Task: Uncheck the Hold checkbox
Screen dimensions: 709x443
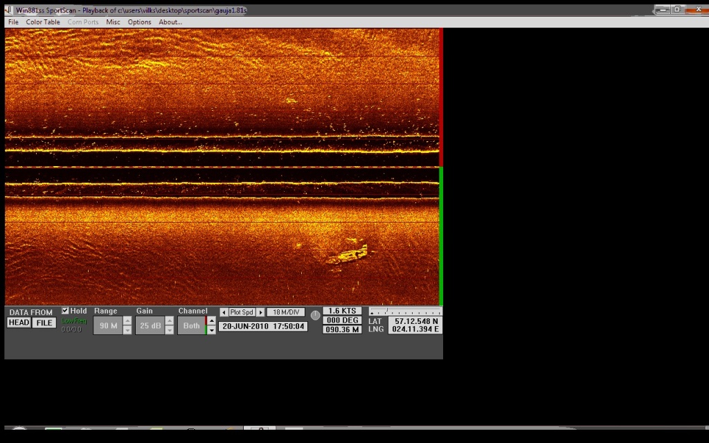Action: coord(66,311)
